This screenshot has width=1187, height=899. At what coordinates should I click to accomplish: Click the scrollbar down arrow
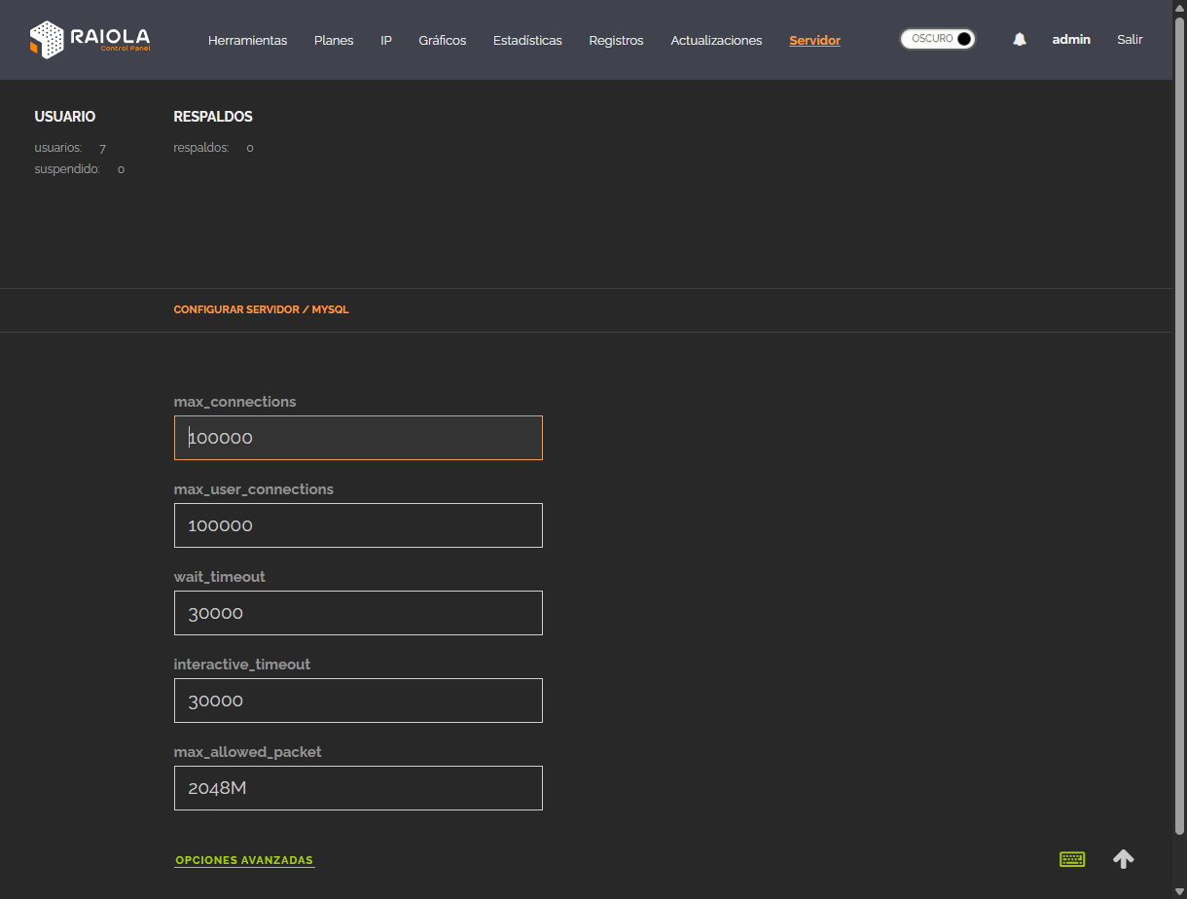pyautogui.click(x=1179, y=892)
